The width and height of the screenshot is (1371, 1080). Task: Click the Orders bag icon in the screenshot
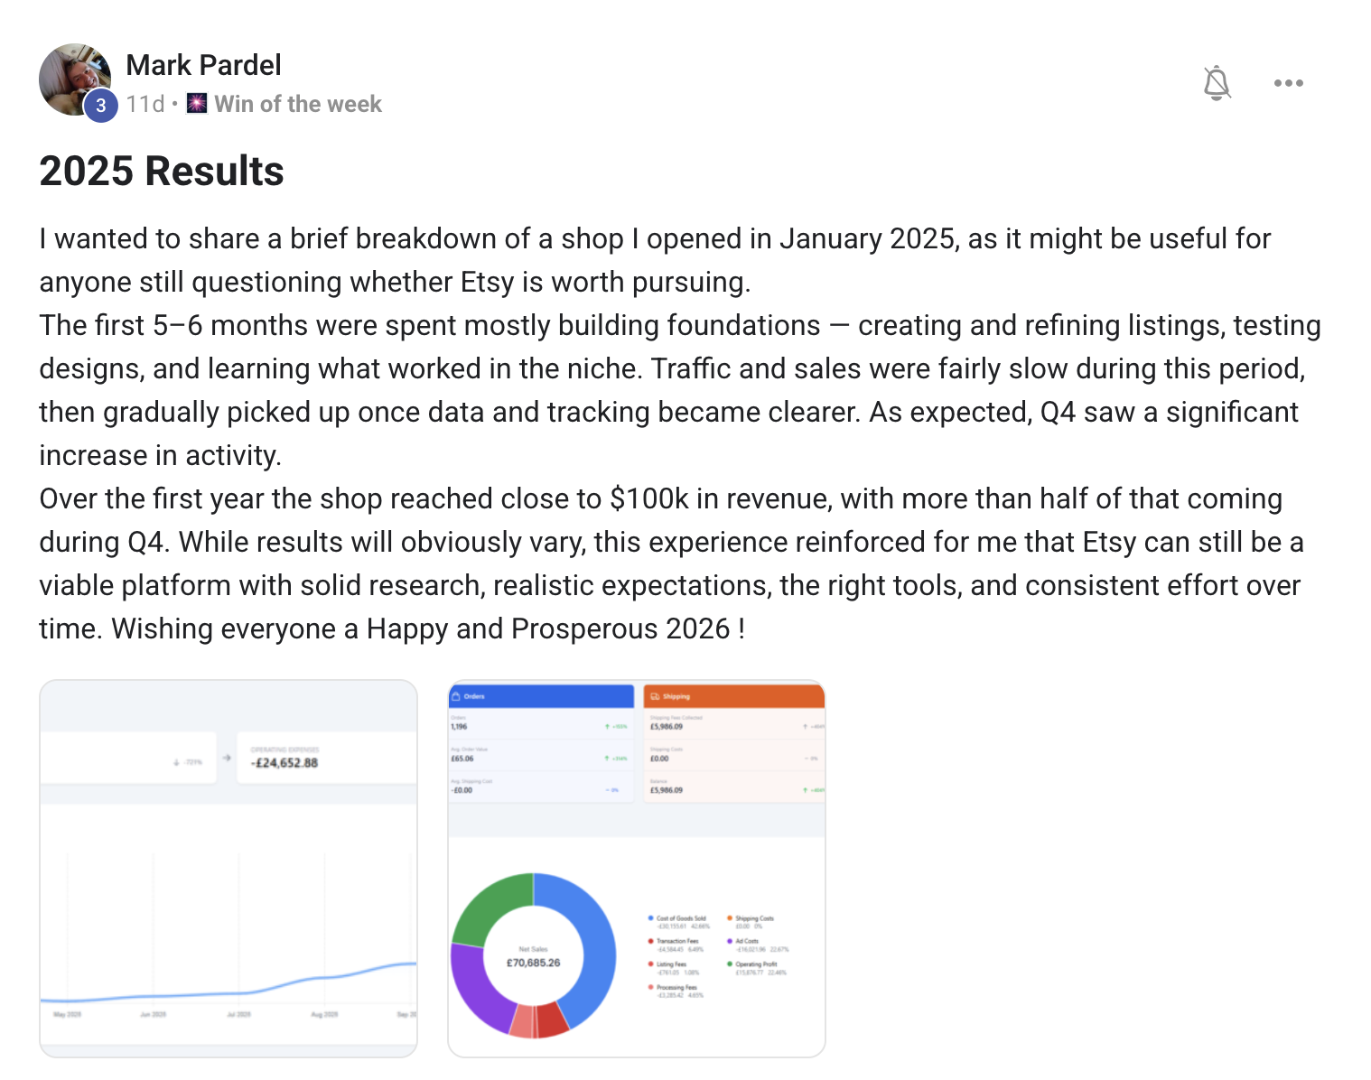click(x=456, y=696)
